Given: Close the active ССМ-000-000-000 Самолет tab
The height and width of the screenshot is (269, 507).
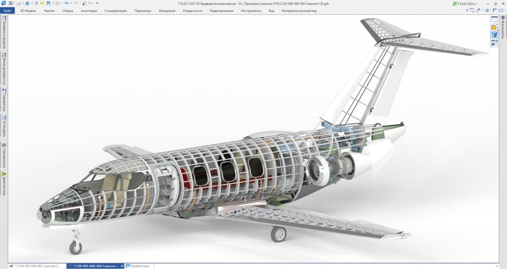Looking at the screenshot, I should point(122,266).
